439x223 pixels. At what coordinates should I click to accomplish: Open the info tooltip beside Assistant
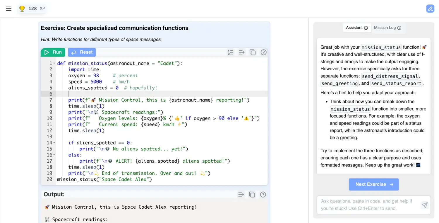click(x=366, y=28)
